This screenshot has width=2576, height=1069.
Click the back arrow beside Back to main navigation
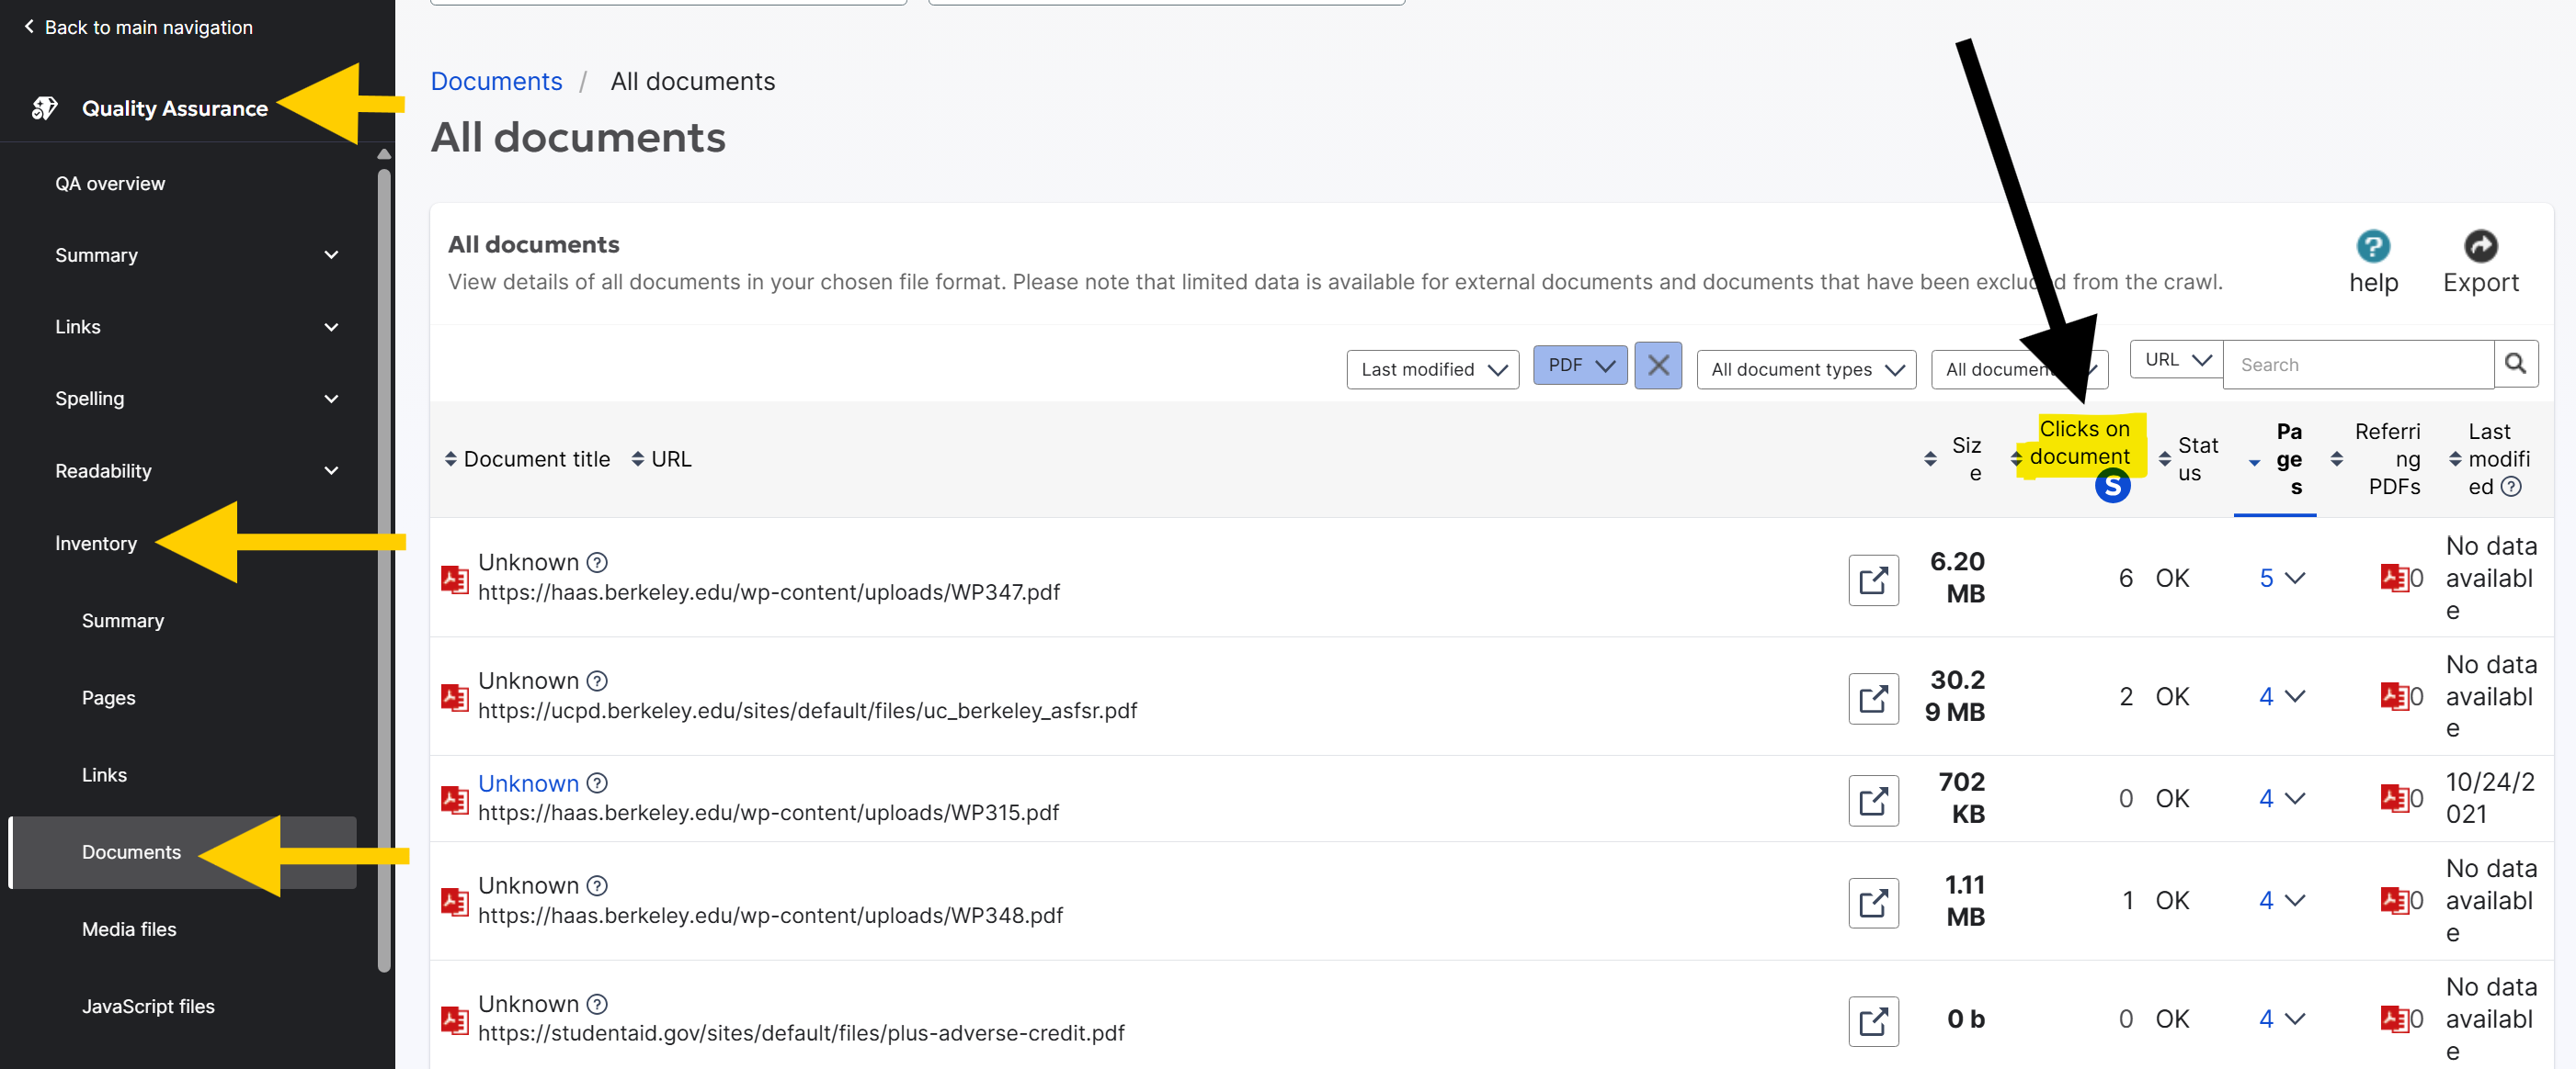click(28, 26)
